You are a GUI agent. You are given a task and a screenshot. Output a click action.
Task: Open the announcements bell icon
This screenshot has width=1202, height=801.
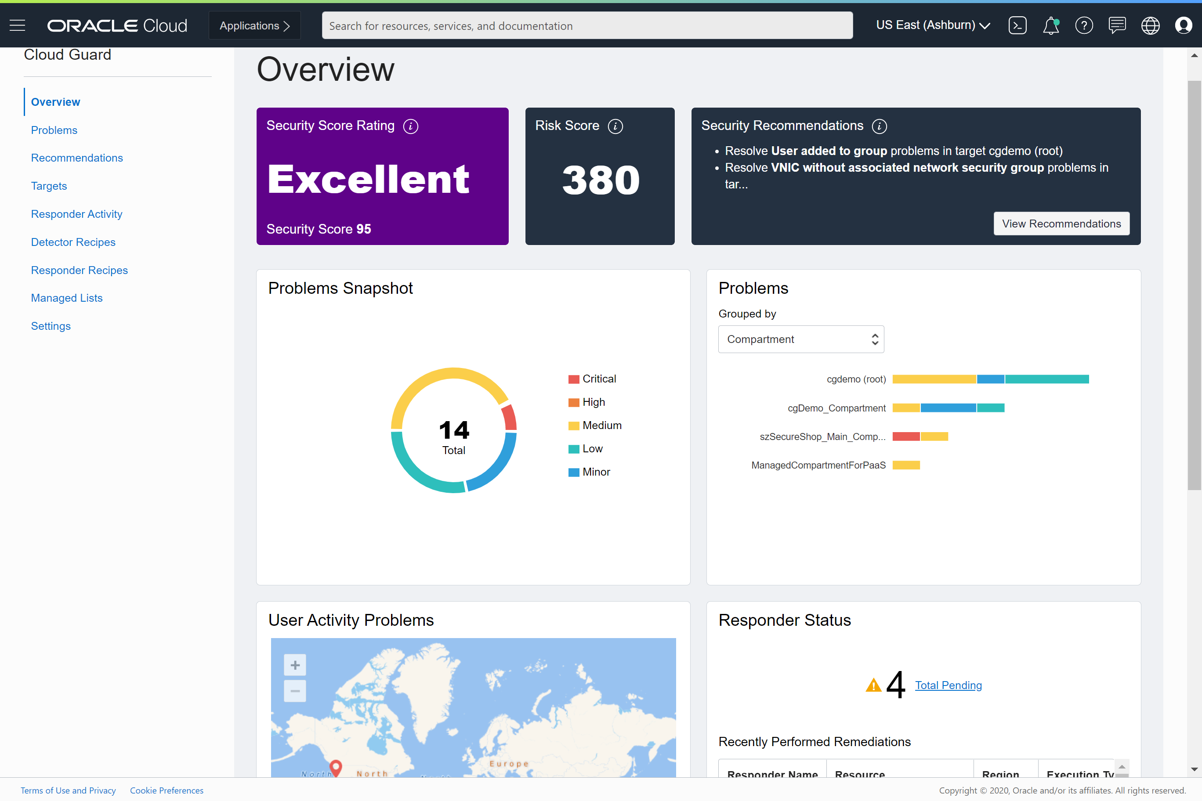(1050, 25)
